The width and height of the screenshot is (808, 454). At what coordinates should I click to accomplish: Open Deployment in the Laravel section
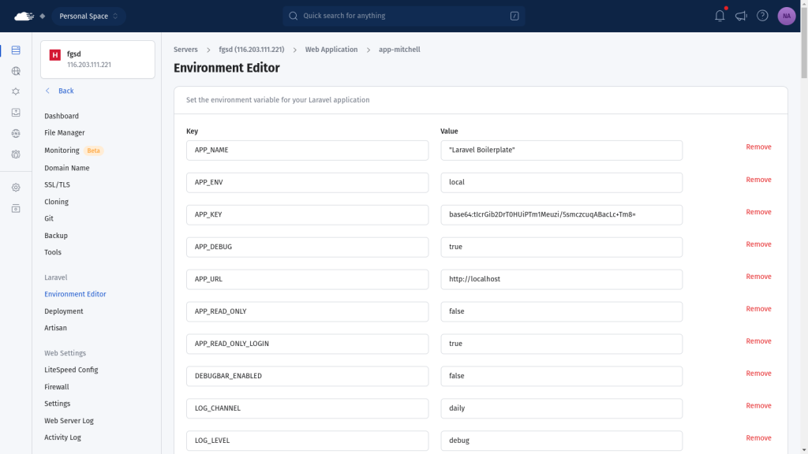pyautogui.click(x=64, y=311)
